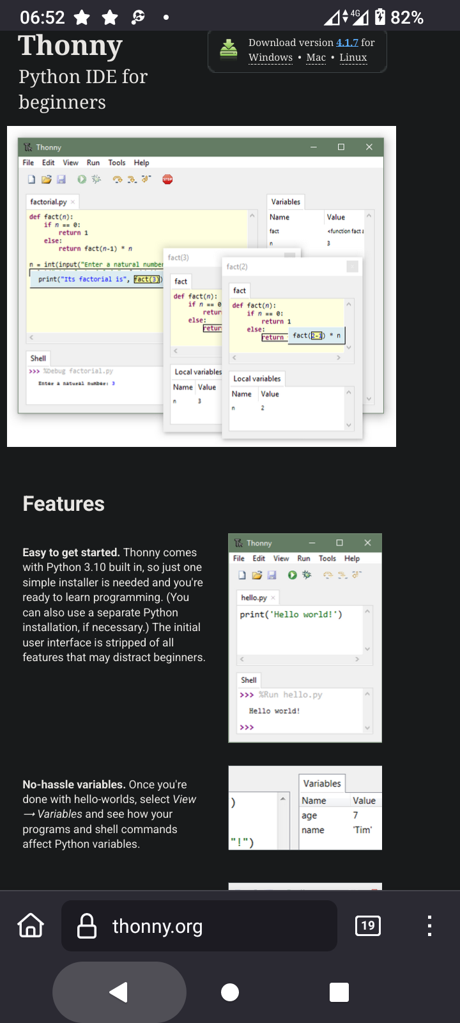
Task: Select the factorial.py editor tab
Action: click(52, 202)
